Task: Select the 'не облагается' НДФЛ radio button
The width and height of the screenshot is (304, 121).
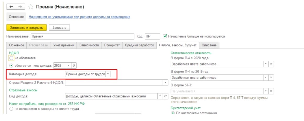Action: click(11, 58)
